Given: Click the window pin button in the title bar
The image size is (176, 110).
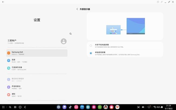Looking at the screenshot, I should click(162, 2).
